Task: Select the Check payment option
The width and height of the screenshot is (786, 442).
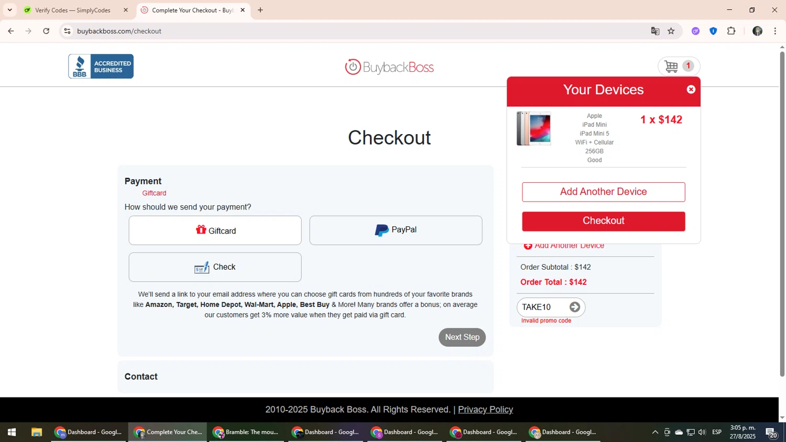Action: click(215, 267)
